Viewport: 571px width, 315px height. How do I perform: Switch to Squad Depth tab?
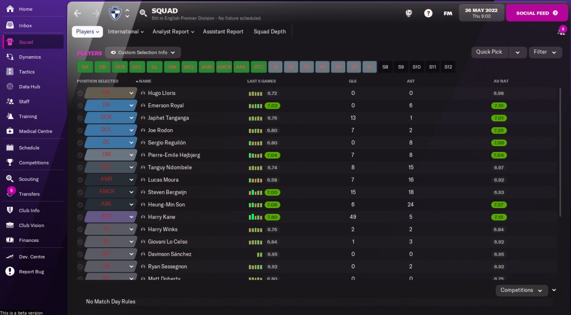[270, 32]
